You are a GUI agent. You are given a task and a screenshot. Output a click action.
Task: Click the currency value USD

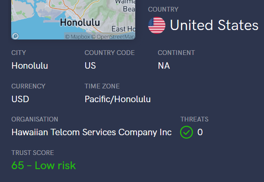tap(20, 99)
